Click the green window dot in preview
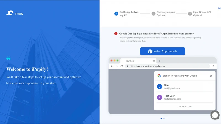Image resolution: width=221 pixels, height=124 pixels. tap(117, 60)
